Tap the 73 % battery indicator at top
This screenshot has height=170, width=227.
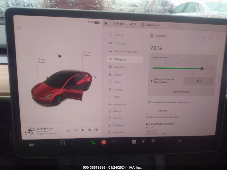[x=94, y=22]
